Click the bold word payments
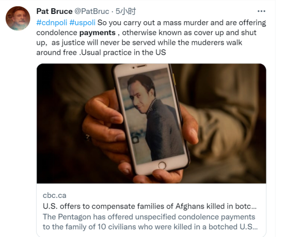Image resolution: width=286 pixels, height=237 pixels. (x=98, y=33)
